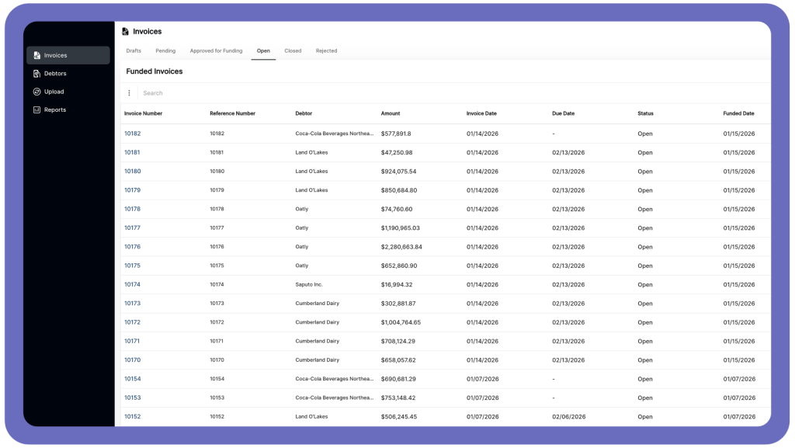Open invoice 10177 link

133,228
